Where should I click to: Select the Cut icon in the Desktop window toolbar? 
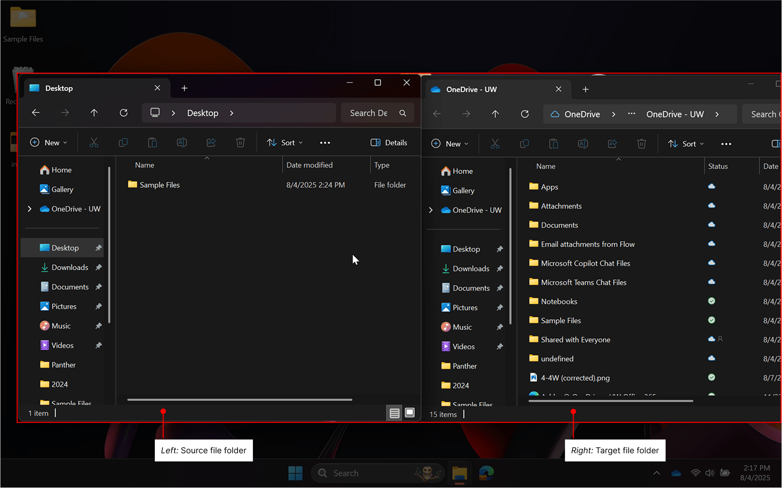tap(94, 142)
